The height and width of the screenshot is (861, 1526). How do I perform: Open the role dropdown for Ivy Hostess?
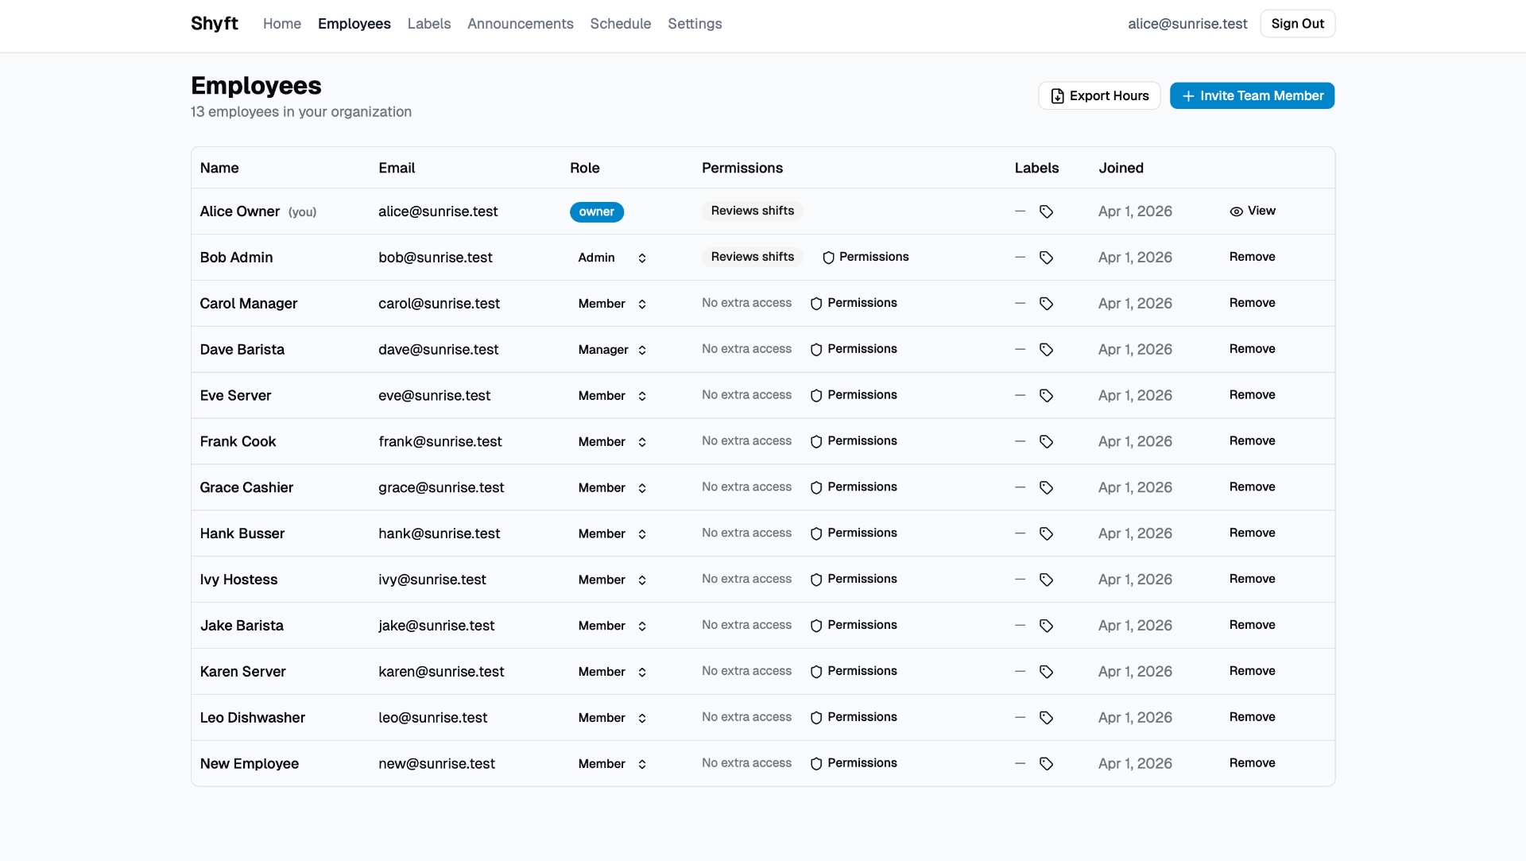pos(612,580)
